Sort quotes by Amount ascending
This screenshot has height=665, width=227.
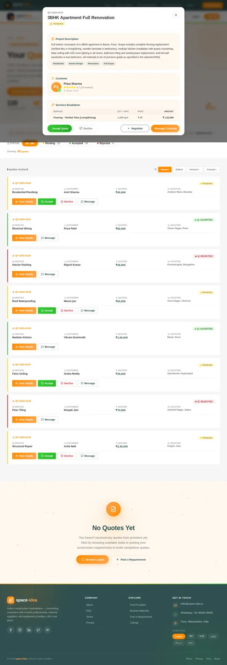195,169
